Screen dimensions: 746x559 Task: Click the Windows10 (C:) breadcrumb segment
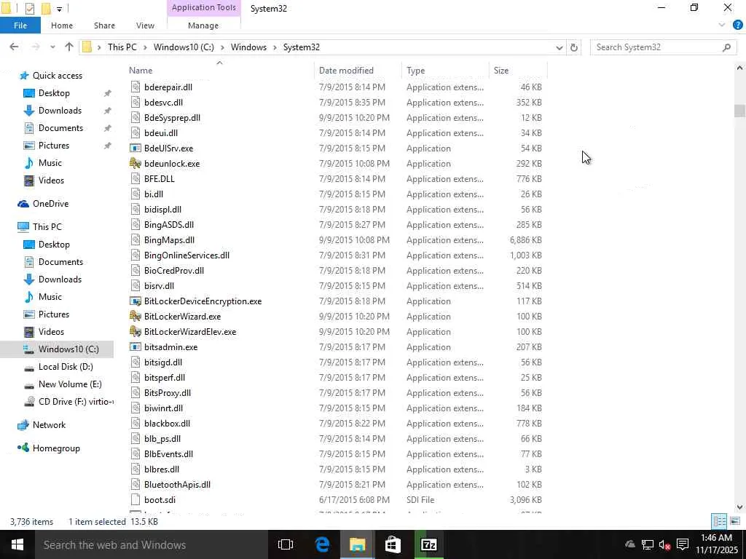point(184,47)
